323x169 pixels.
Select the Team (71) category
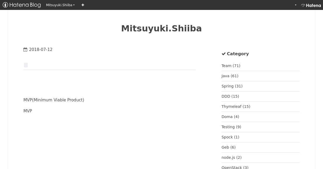pyautogui.click(x=231, y=66)
